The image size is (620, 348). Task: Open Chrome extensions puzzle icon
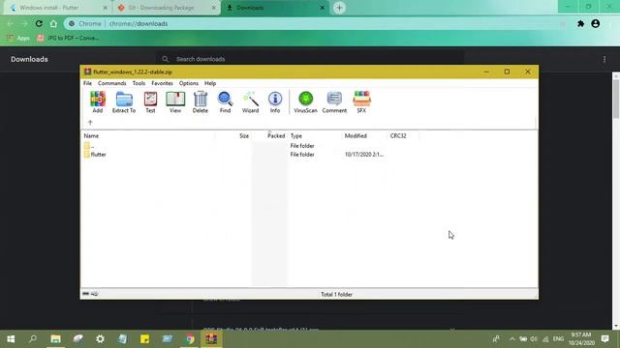(x=580, y=23)
